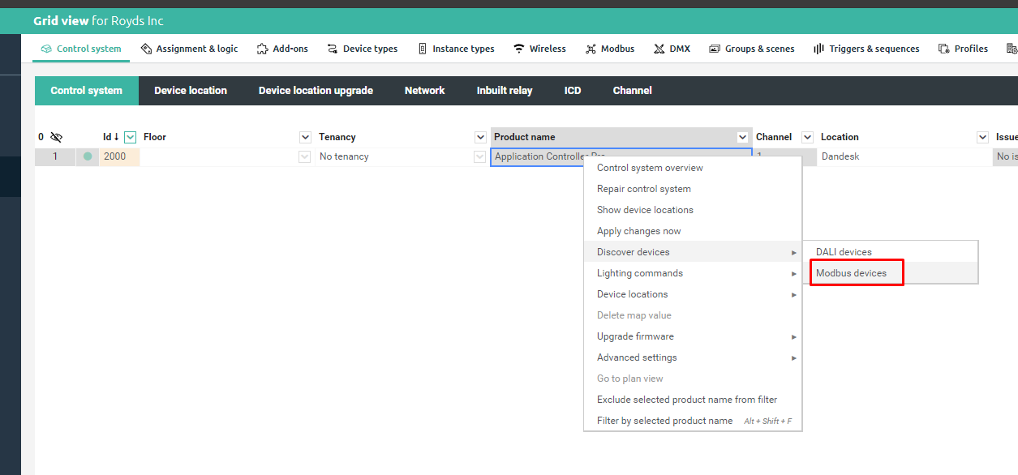The height and width of the screenshot is (475, 1018).
Task: Select Modbus devices from the submenu
Action: coord(851,273)
